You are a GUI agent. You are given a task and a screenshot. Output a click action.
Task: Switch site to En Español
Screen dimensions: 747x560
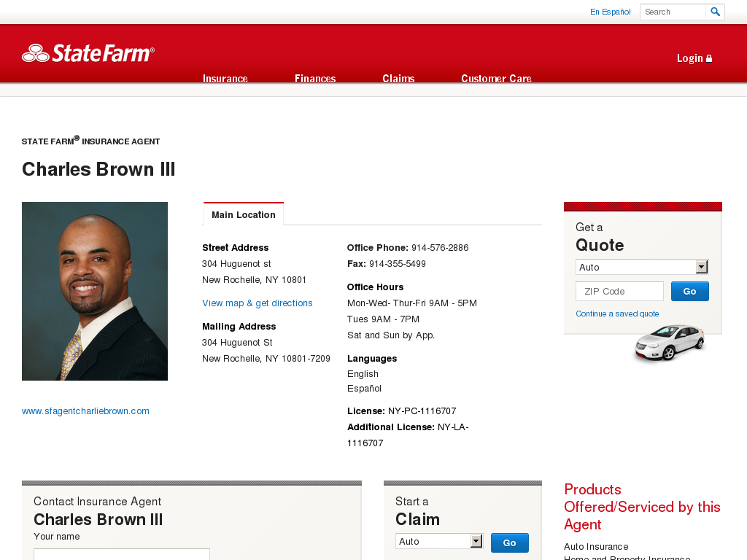pos(611,12)
